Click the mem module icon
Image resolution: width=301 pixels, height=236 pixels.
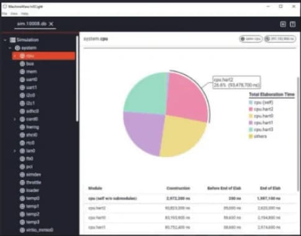[22, 72]
